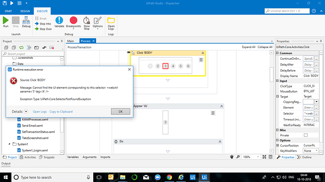Viewport: 325px width, 182px height.
Task: Switch to the Activities panel tab
Action: (x=28, y=158)
